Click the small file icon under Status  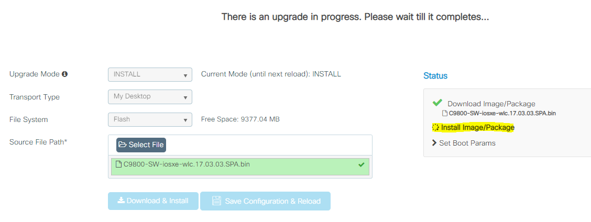(445, 113)
